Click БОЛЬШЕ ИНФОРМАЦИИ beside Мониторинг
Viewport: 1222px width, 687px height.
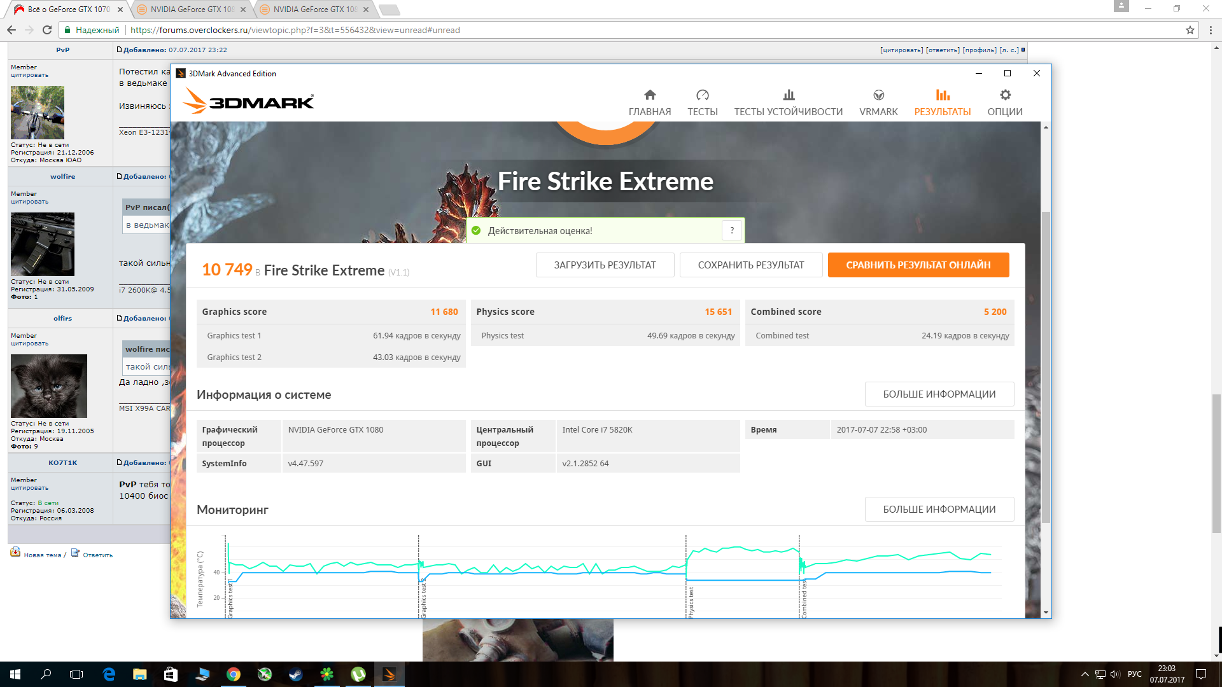pos(939,510)
